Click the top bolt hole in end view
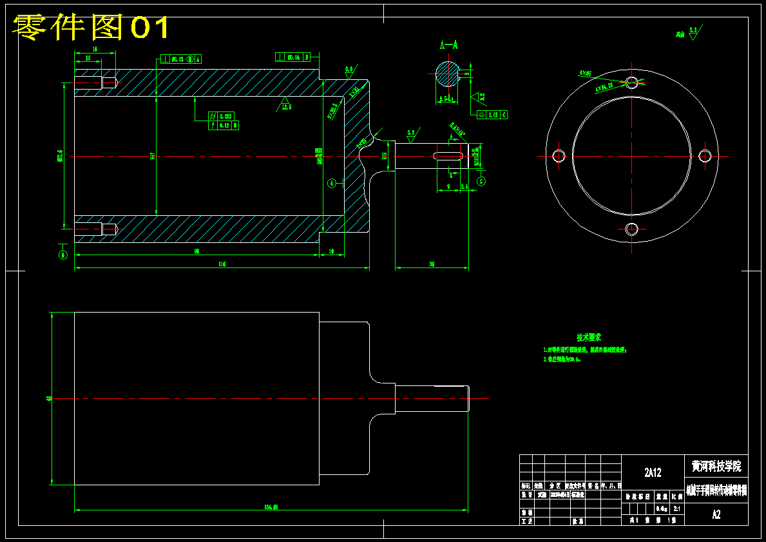The height and width of the screenshot is (542, 766). (631, 82)
